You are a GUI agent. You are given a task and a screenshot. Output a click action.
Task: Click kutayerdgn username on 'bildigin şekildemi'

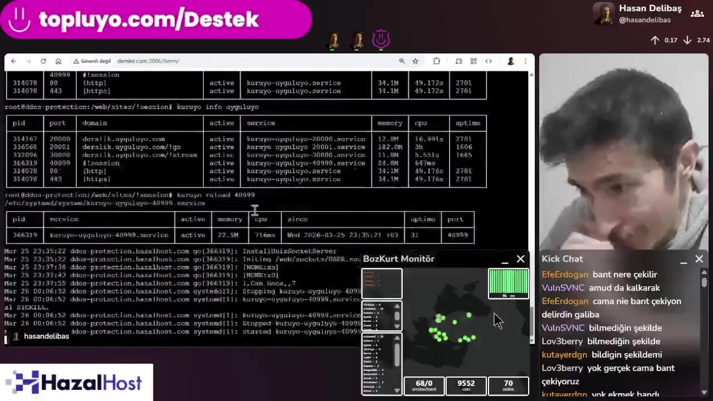tap(564, 355)
